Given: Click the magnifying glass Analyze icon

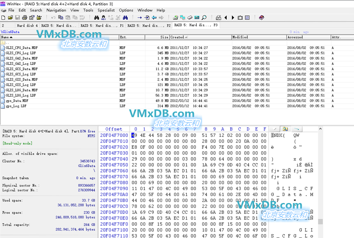Looking at the screenshot, I should tap(204, 18).
